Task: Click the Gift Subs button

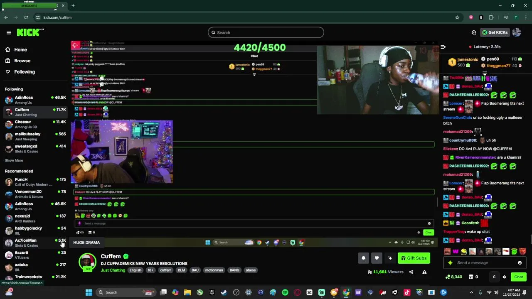Action: coord(414,258)
